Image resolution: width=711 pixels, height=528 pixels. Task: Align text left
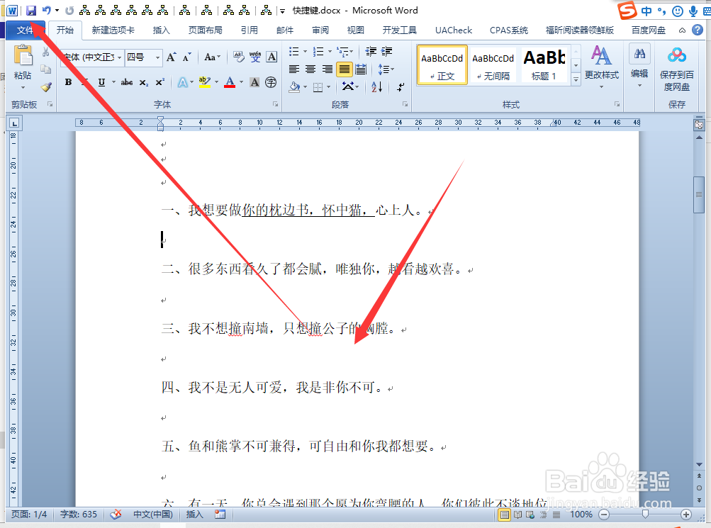click(x=294, y=69)
